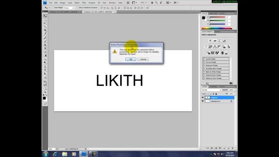Hide the Background layer
This screenshot has width=279, height=157.
pyautogui.click(x=203, y=101)
